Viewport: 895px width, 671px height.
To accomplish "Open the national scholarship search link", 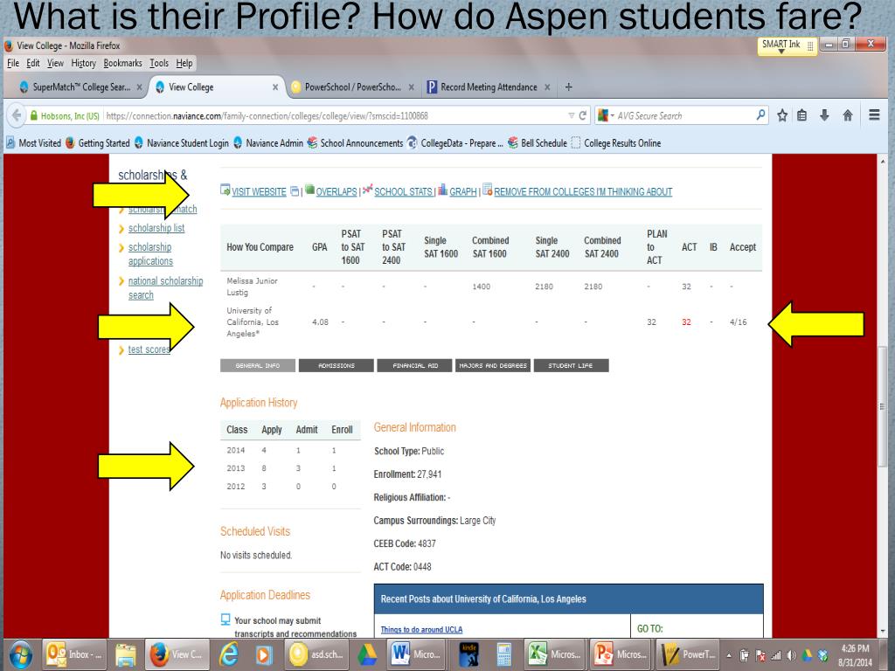I will pos(165,287).
